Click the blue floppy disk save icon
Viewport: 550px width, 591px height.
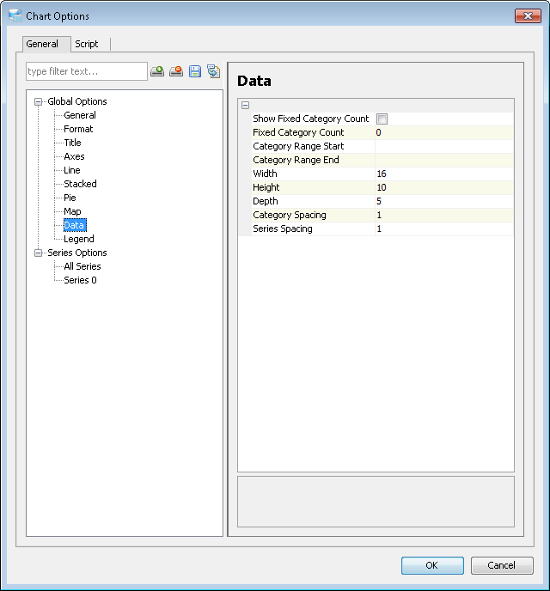tap(195, 71)
